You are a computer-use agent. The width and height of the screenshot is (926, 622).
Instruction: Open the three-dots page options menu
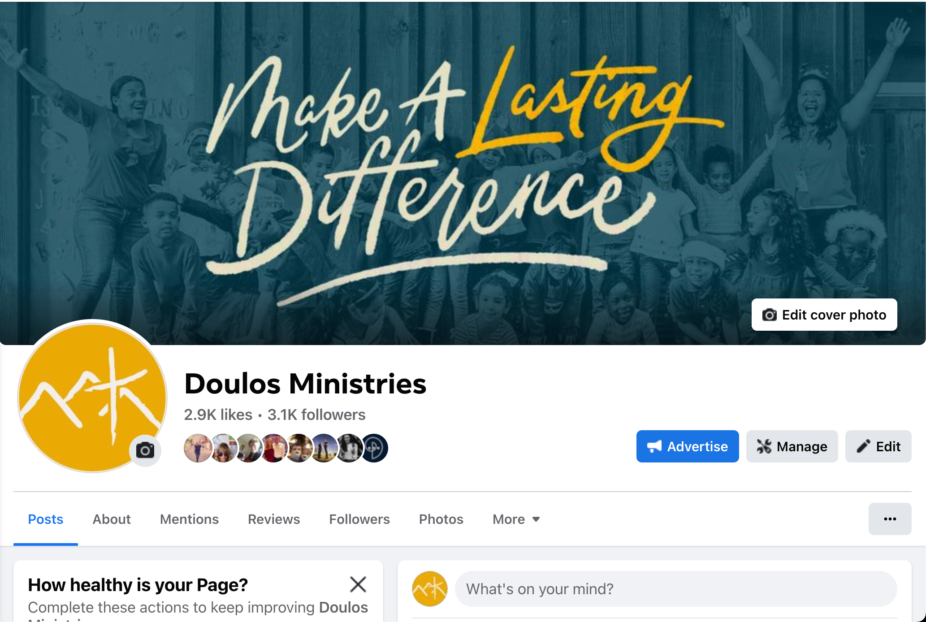pos(890,519)
